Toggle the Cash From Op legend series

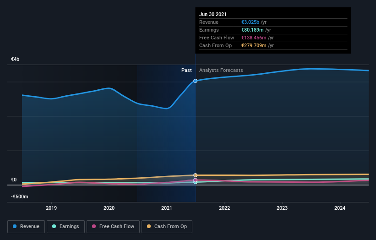pyautogui.click(x=167, y=227)
